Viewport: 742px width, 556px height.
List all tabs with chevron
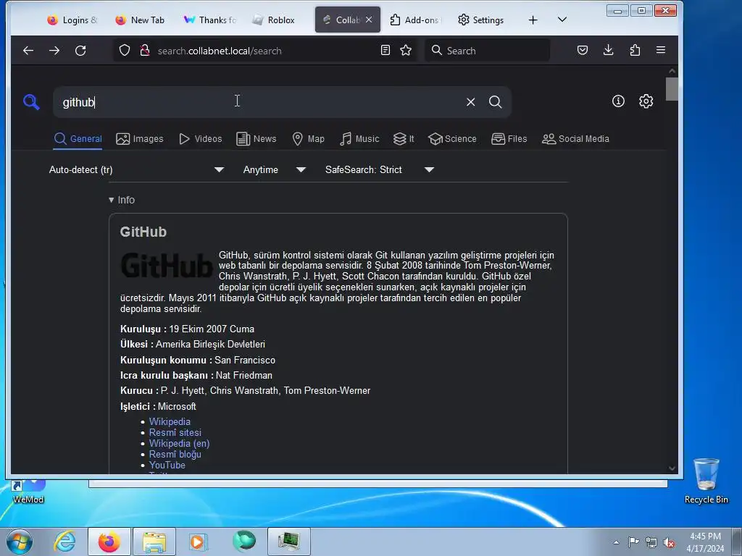(562, 20)
